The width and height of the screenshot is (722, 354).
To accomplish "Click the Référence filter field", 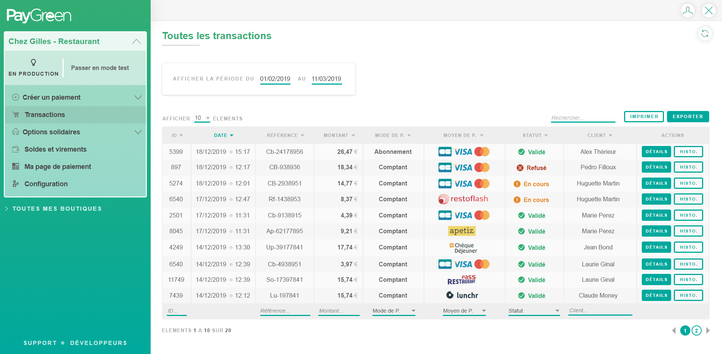I will pos(285,311).
